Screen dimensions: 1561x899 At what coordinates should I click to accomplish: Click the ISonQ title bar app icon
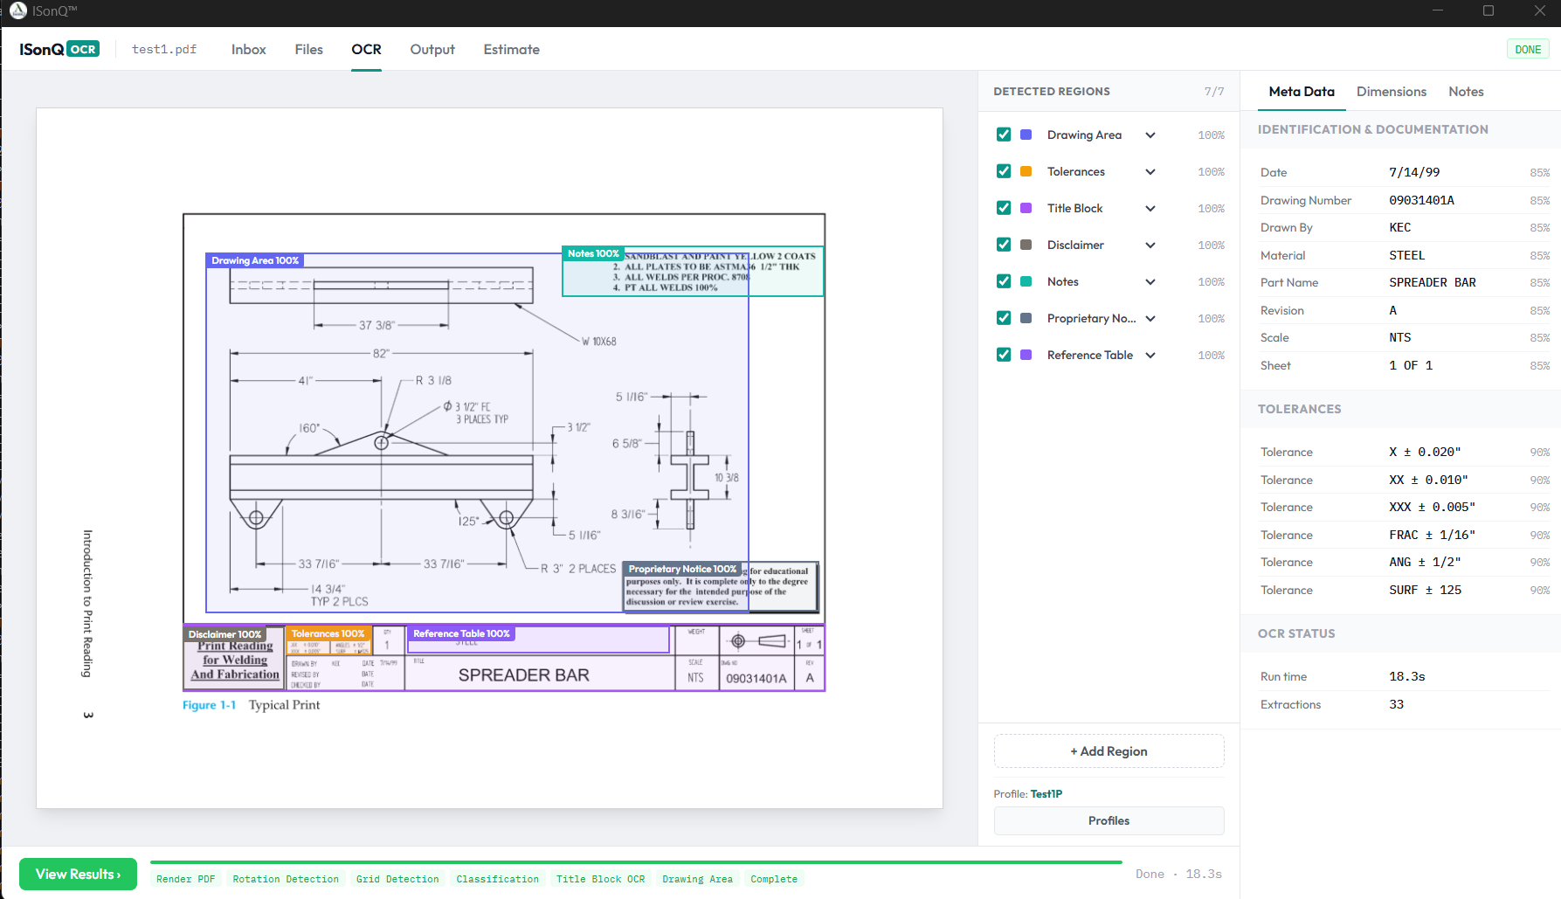pos(17,10)
